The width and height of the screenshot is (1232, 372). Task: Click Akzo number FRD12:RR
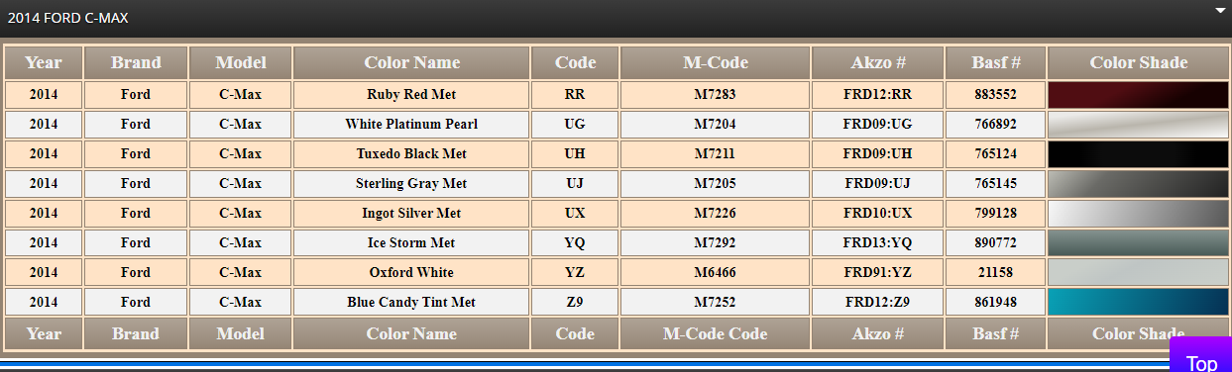[x=878, y=95]
